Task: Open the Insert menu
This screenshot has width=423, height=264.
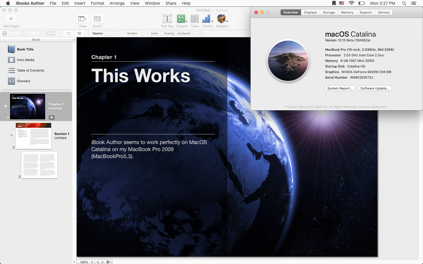Action: [x=80, y=3]
